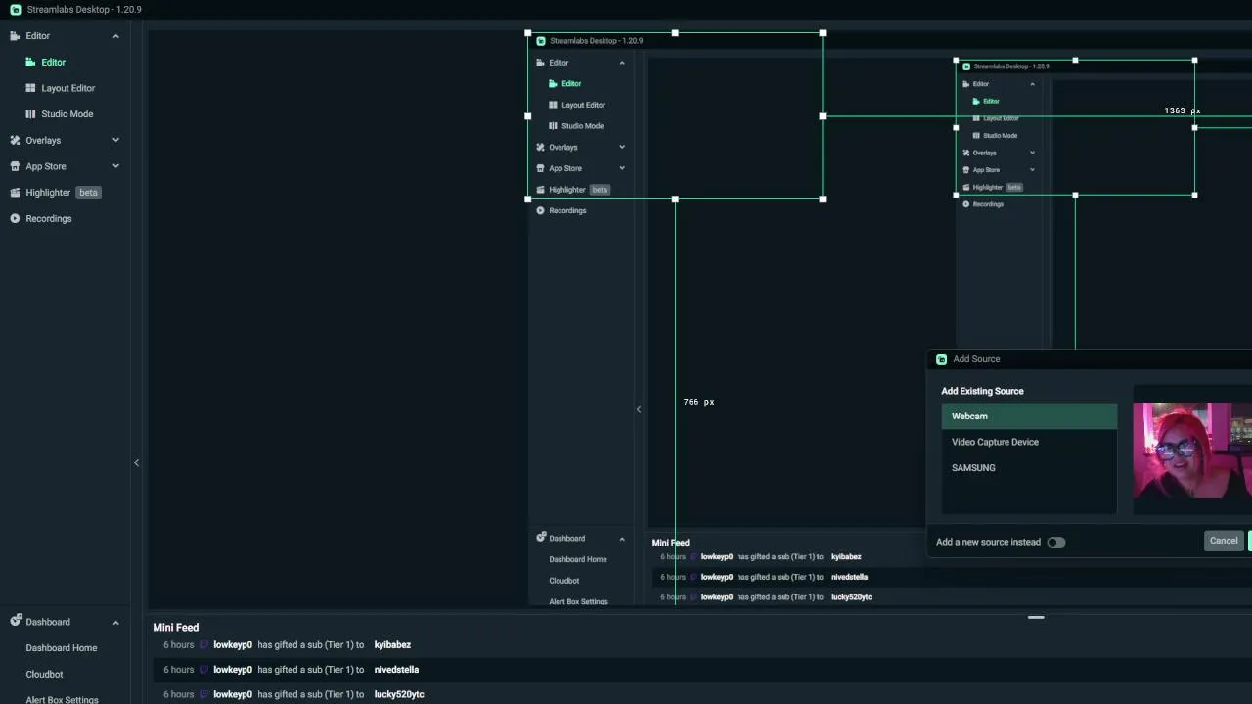This screenshot has height=704, width=1252.
Task: Select Video Capture Device in the Add Source list
Action: pyautogui.click(x=1029, y=442)
